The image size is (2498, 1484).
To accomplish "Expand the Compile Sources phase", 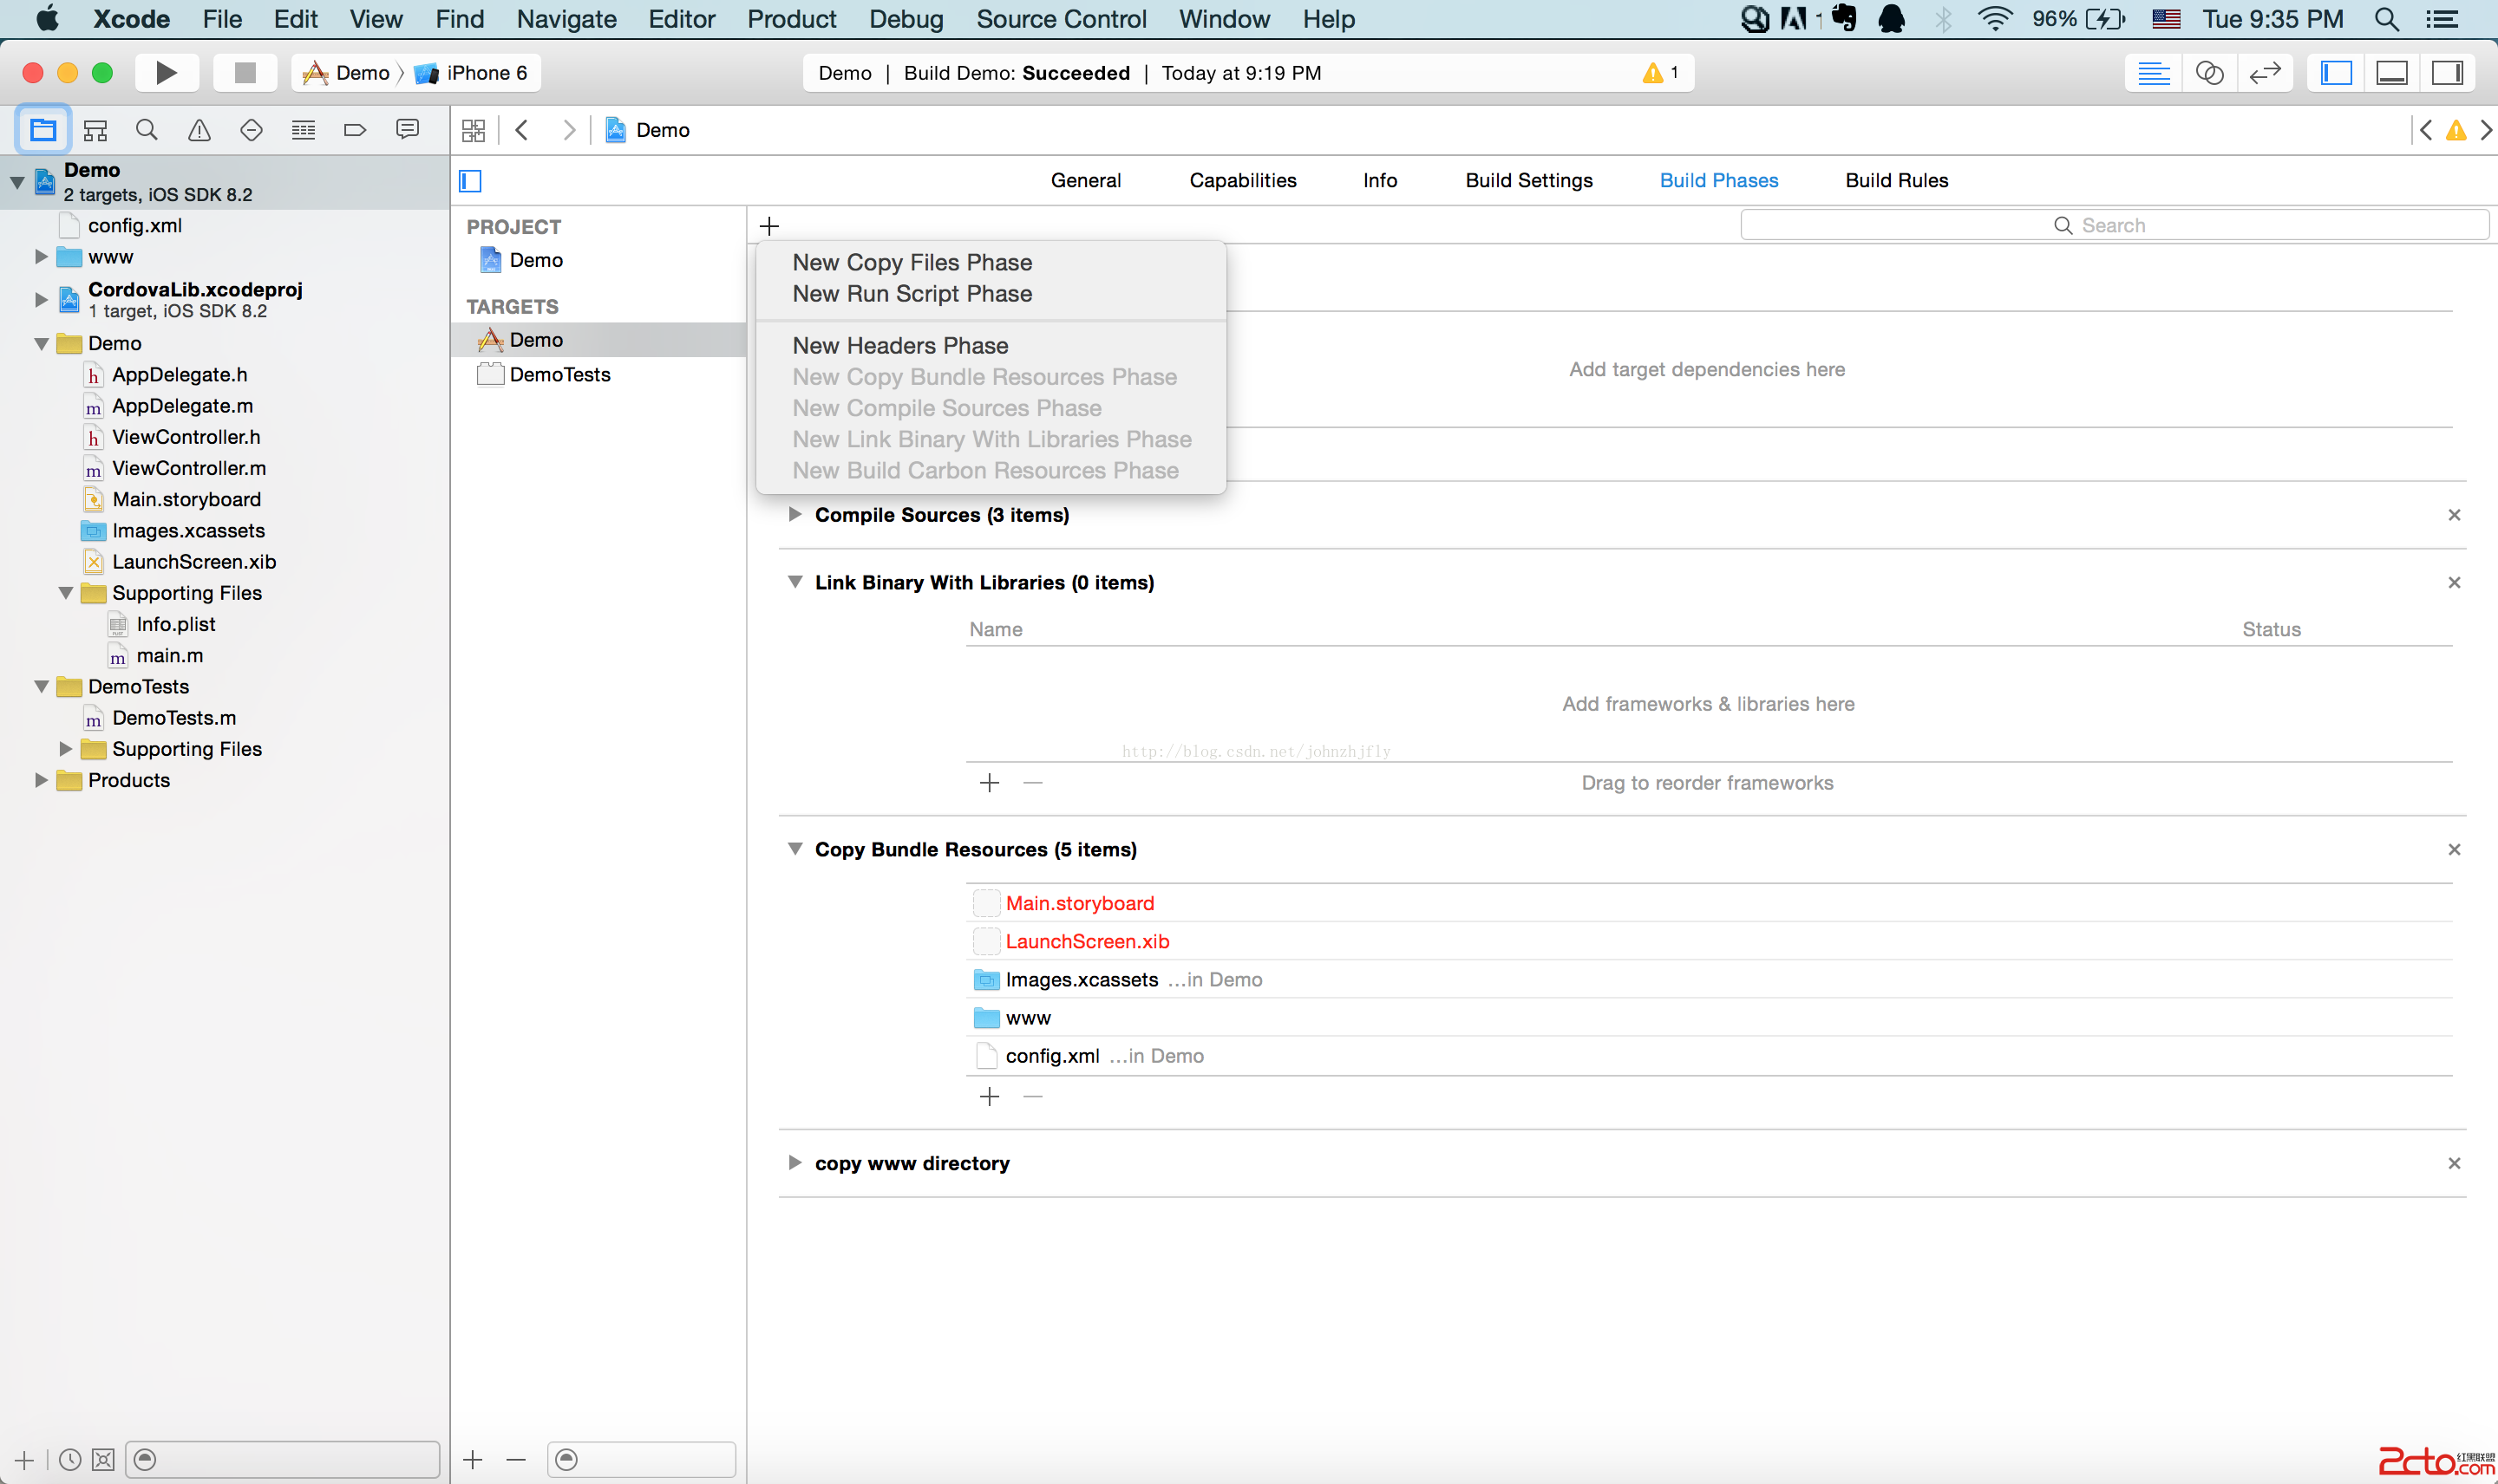I will [x=795, y=514].
